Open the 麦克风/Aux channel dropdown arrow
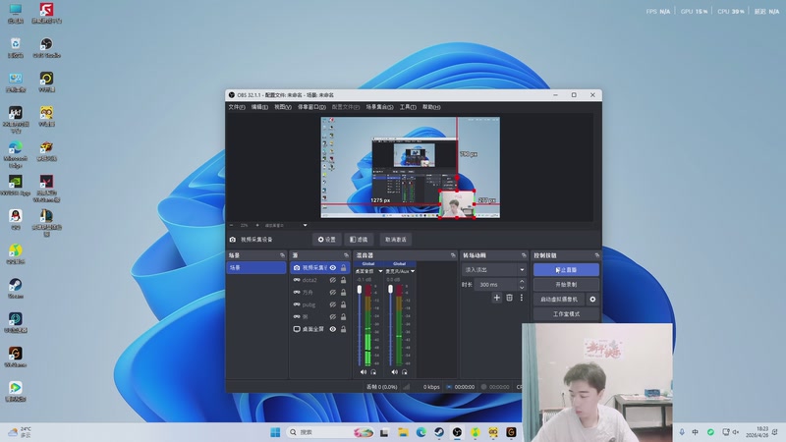The width and height of the screenshot is (786, 442). click(x=412, y=271)
